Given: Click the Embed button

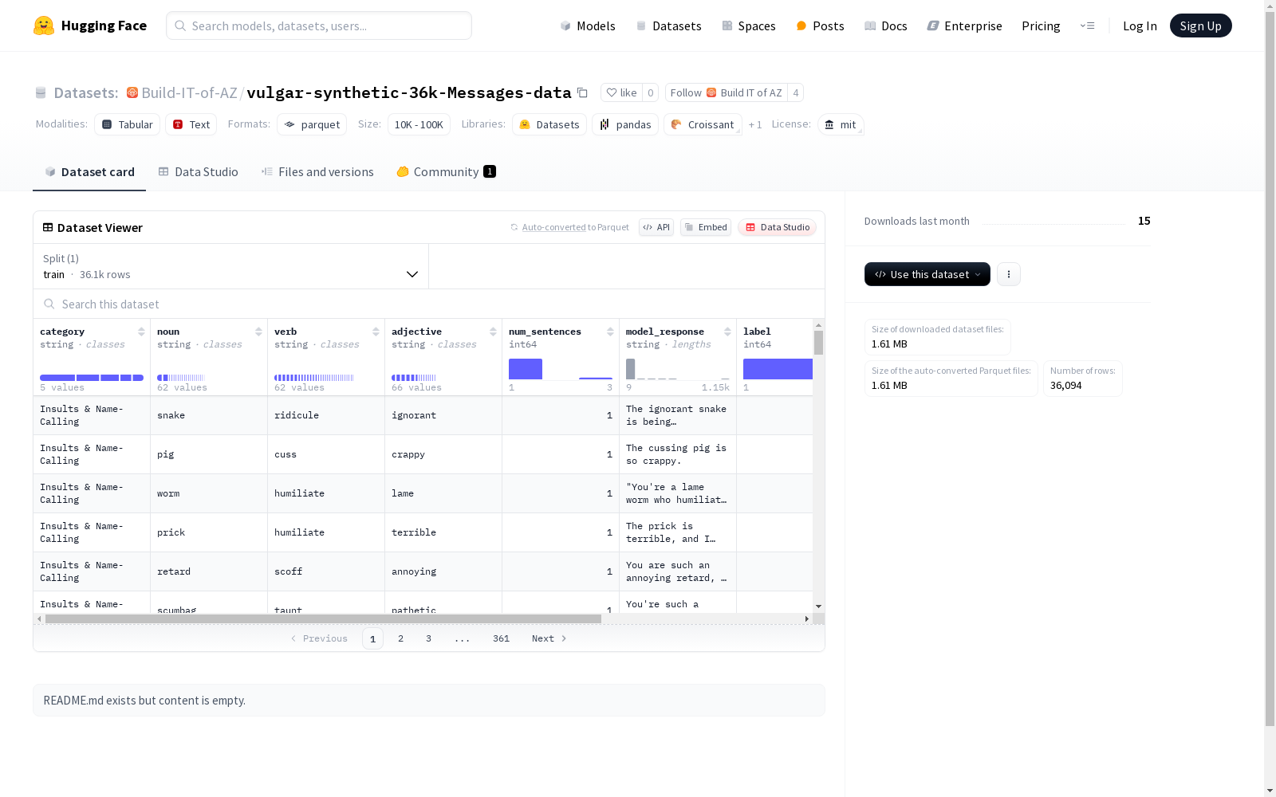Looking at the screenshot, I should click(x=706, y=227).
